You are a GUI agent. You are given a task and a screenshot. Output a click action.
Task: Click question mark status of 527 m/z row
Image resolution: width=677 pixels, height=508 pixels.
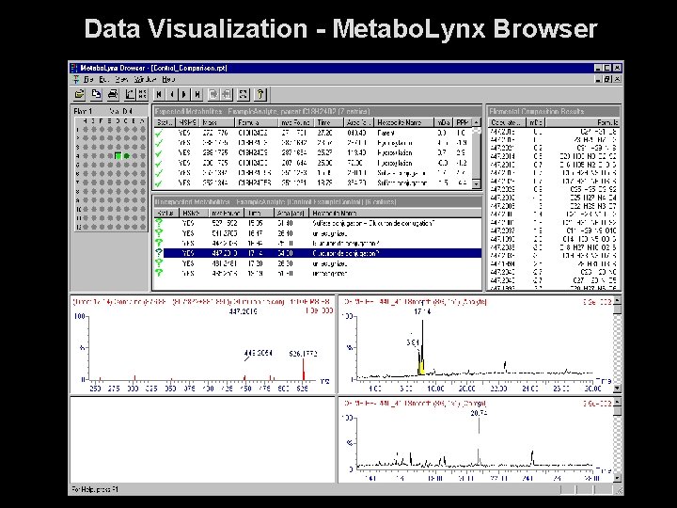(159, 223)
